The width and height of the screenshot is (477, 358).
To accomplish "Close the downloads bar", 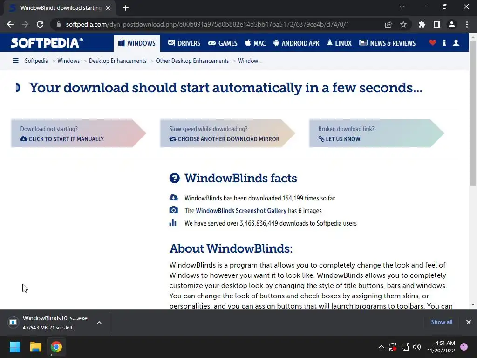I will coord(469,322).
